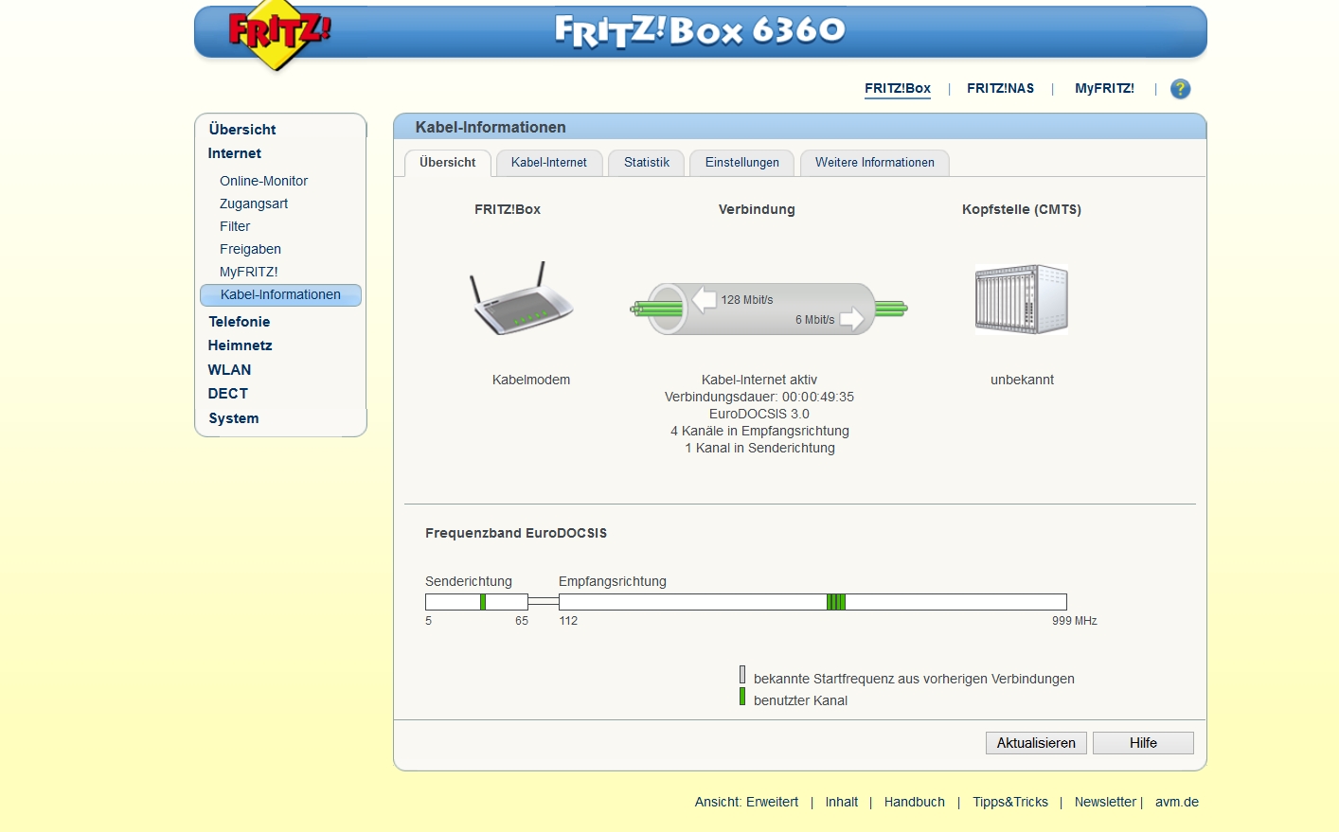
Task: Open the Statistik tab
Action: pyautogui.click(x=647, y=163)
